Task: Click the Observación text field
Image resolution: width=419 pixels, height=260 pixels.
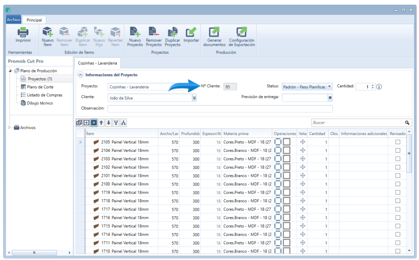Action: 220,109
